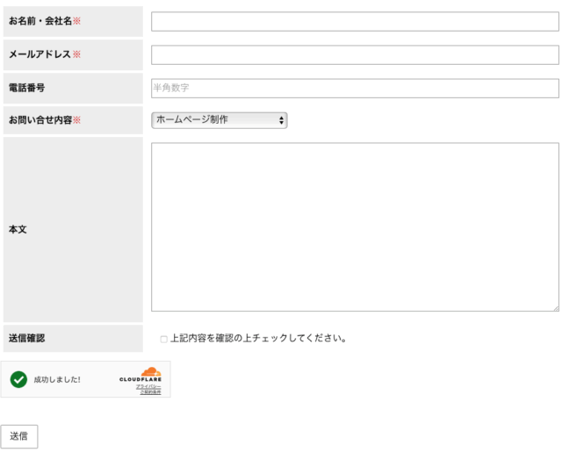Click the お問い合せ内容 field label

pos(40,120)
